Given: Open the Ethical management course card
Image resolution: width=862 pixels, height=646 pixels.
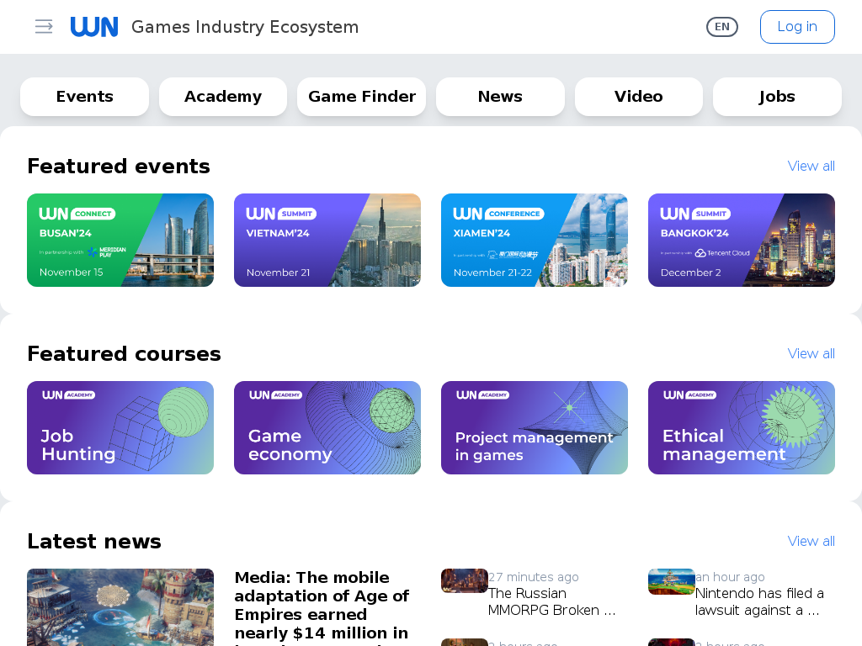Looking at the screenshot, I should [x=742, y=428].
